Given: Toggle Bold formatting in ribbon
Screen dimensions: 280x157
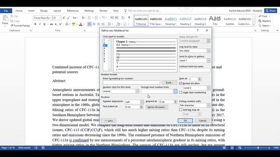Looking at the screenshot, I should coord(35,24).
